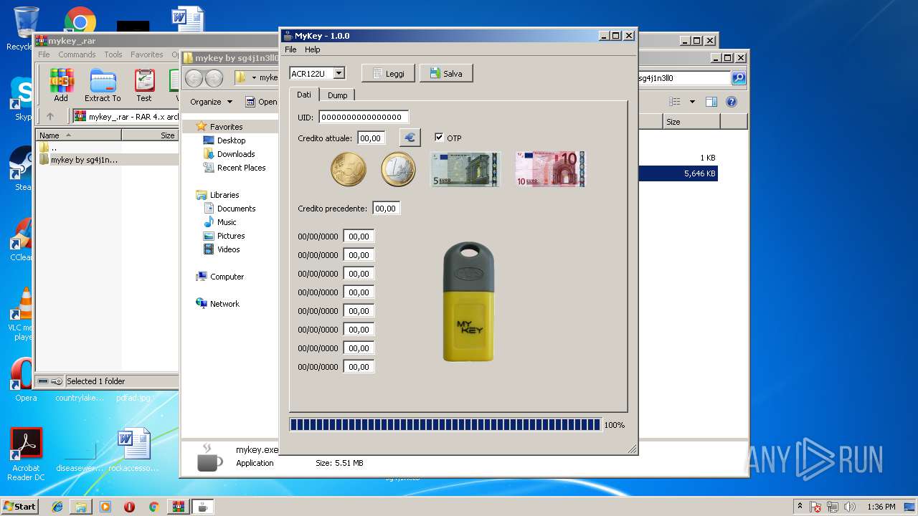The height and width of the screenshot is (516, 918).
Task: Click the 50 cent coin image
Action: pos(349,170)
